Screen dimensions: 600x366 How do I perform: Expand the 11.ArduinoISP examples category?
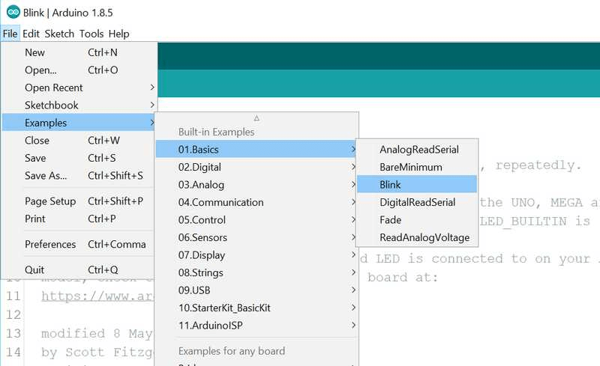tap(256, 325)
